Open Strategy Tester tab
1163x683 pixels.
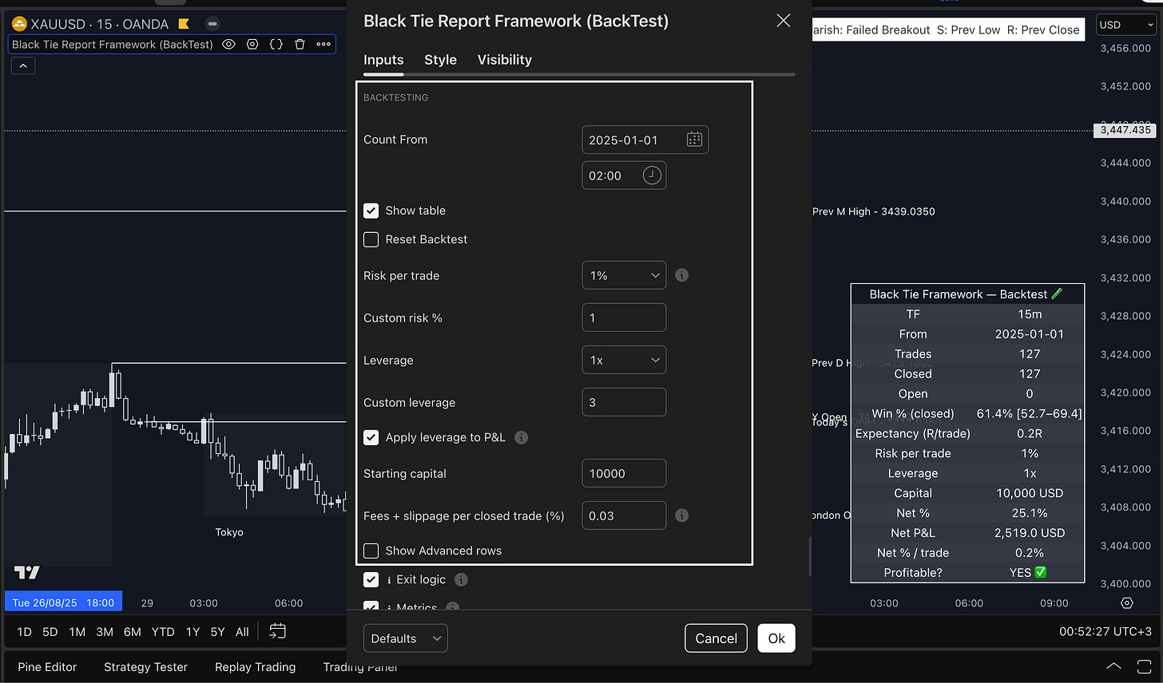[x=146, y=667]
